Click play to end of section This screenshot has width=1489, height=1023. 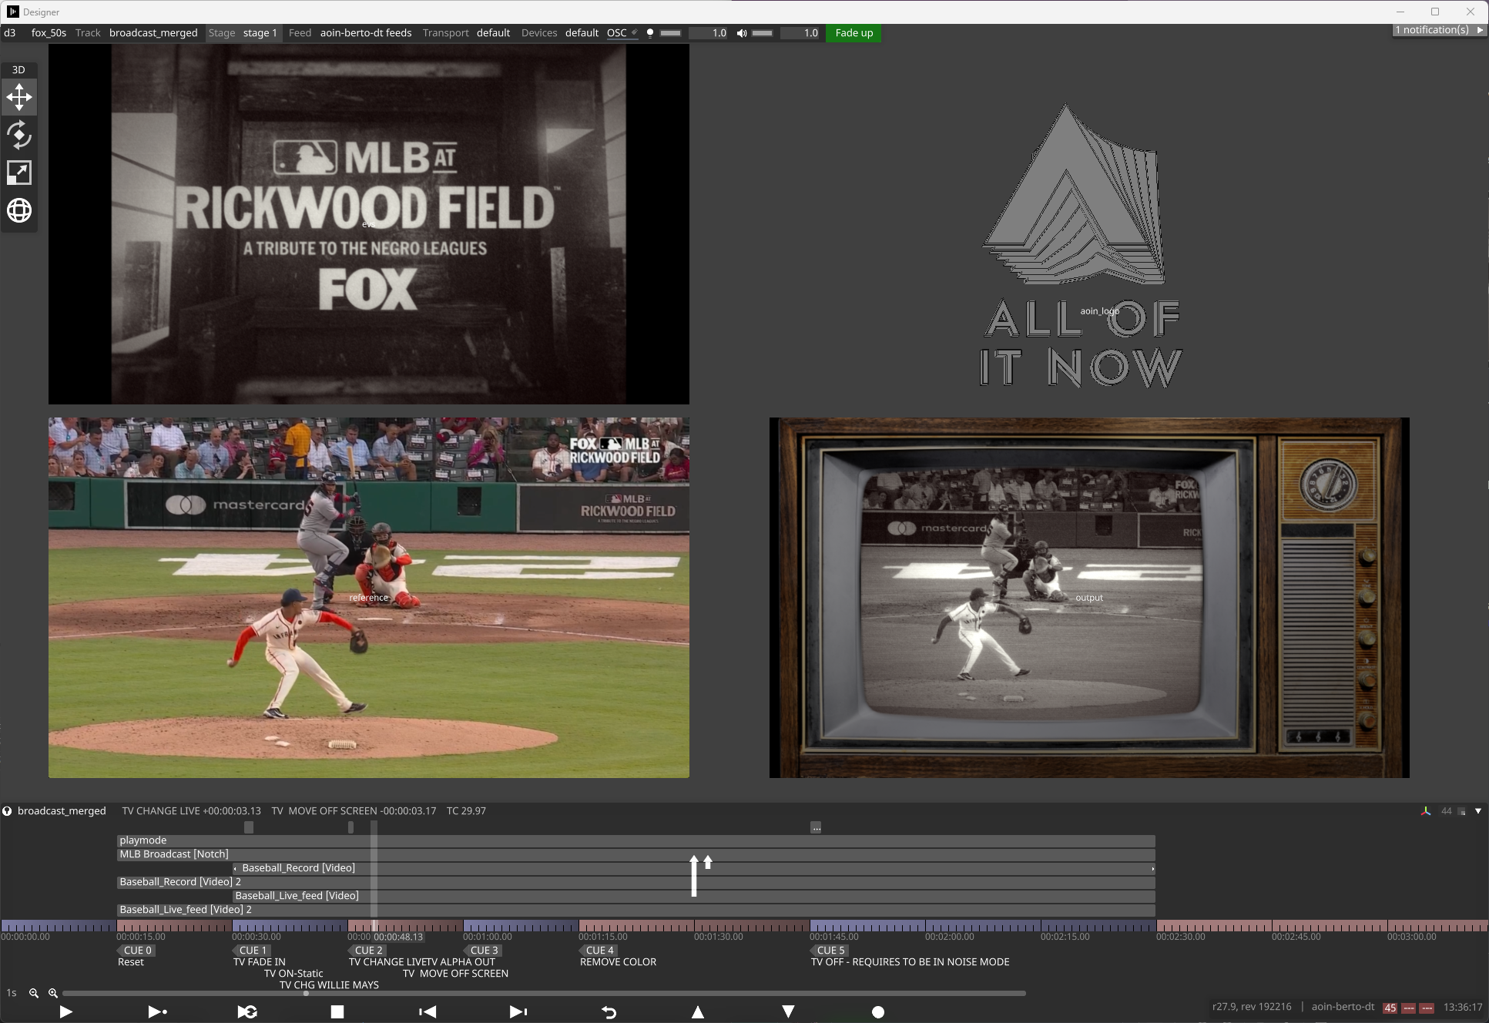tap(157, 1011)
